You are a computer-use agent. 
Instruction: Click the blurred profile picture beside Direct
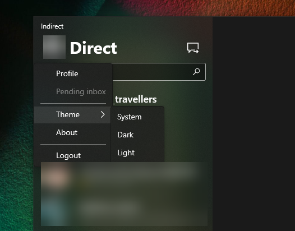click(54, 47)
